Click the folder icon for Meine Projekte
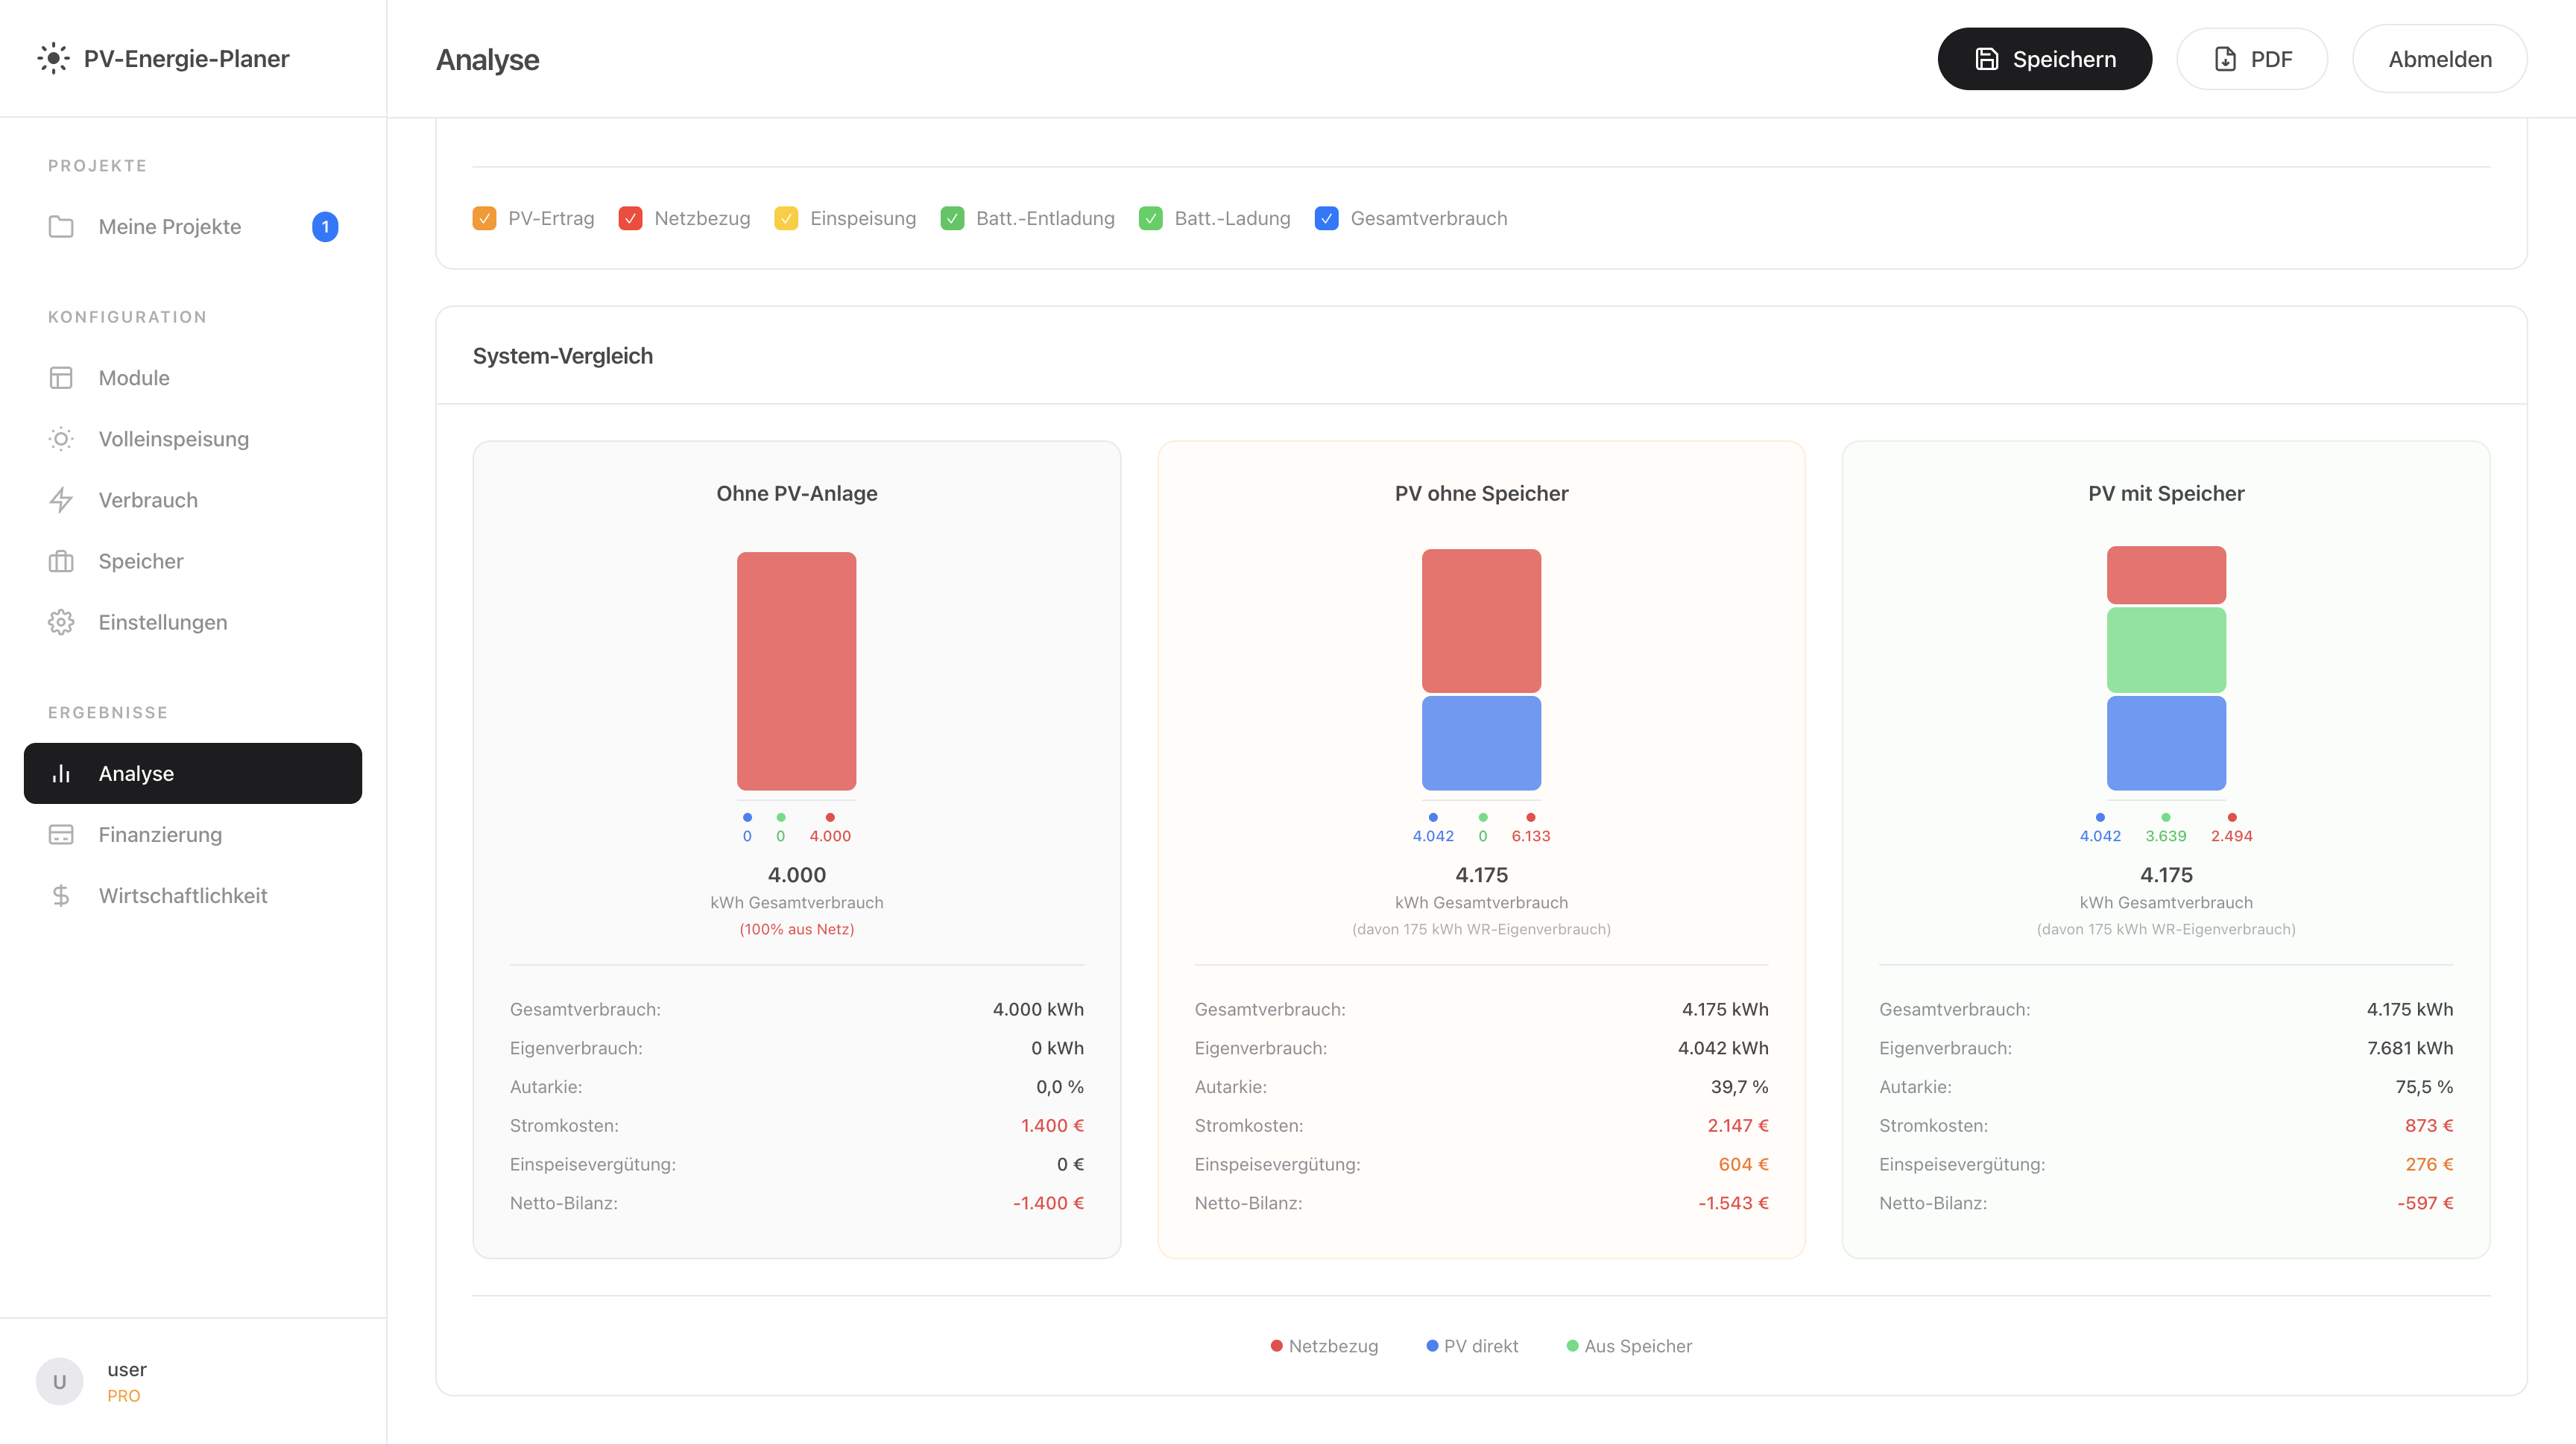This screenshot has width=2576, height=1444. (61, 227)
